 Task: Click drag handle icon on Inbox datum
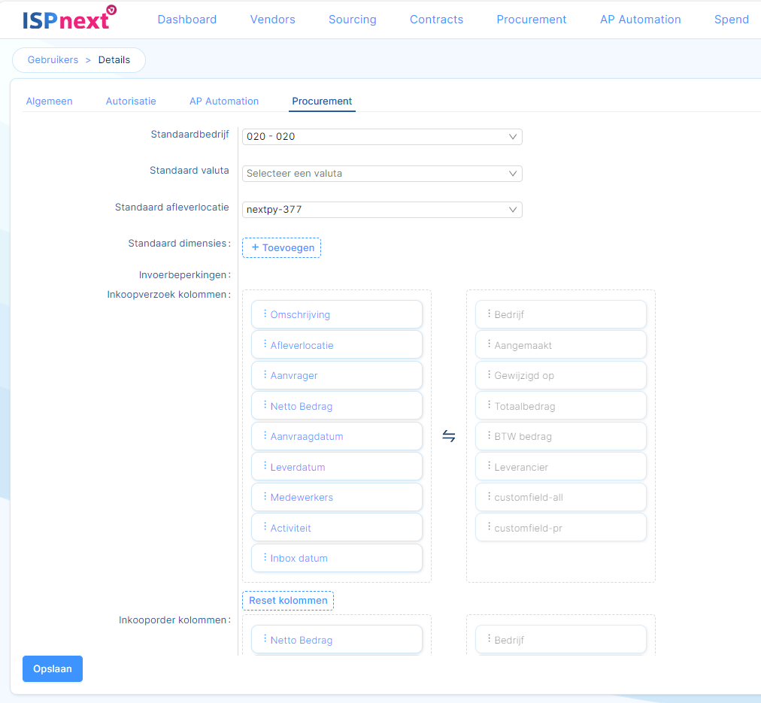click(x=265, y=558)
